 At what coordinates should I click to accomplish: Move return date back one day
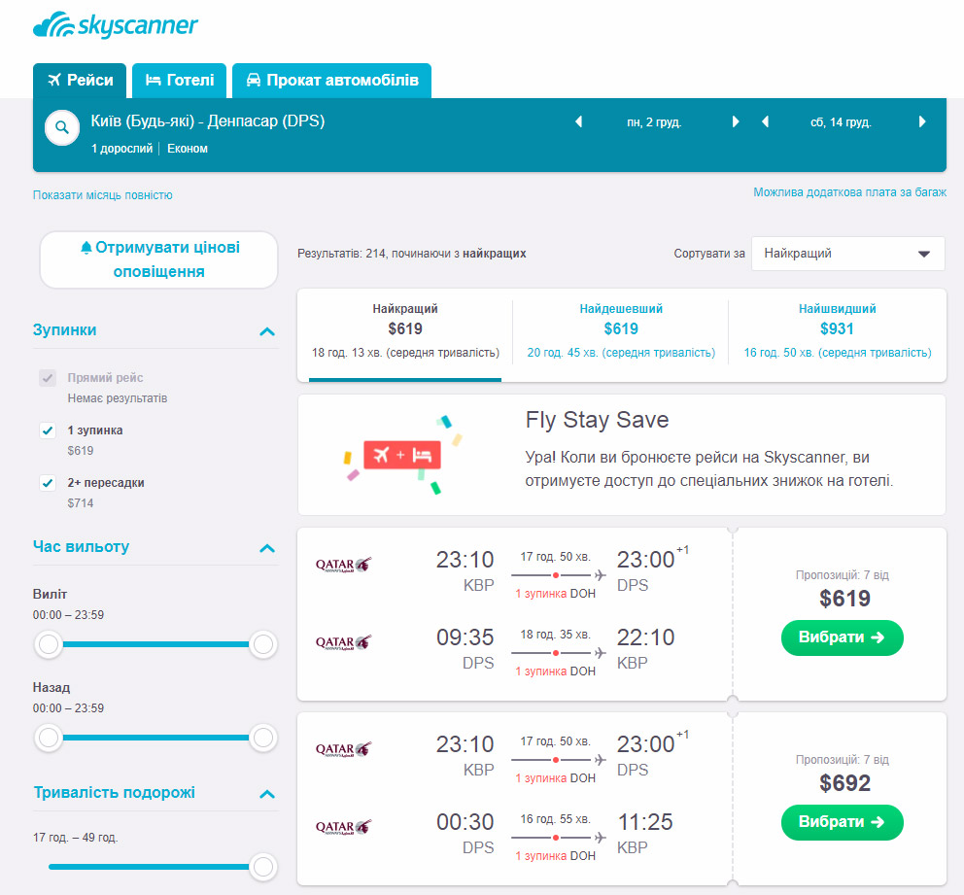tap(766, 122)
